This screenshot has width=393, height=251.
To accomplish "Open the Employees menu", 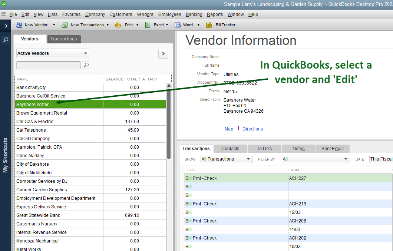I will (169, 14).
